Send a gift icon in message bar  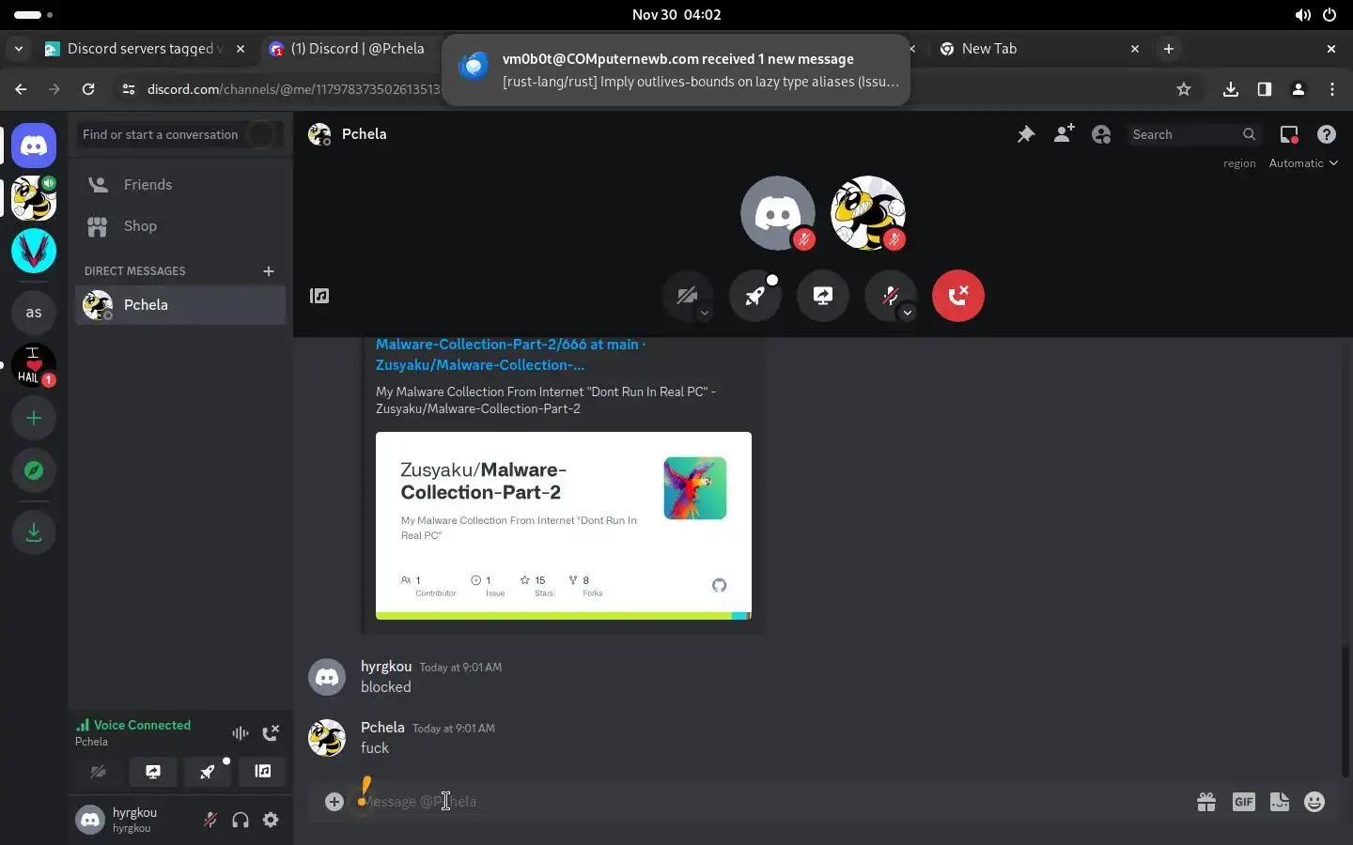point(1206,801)
